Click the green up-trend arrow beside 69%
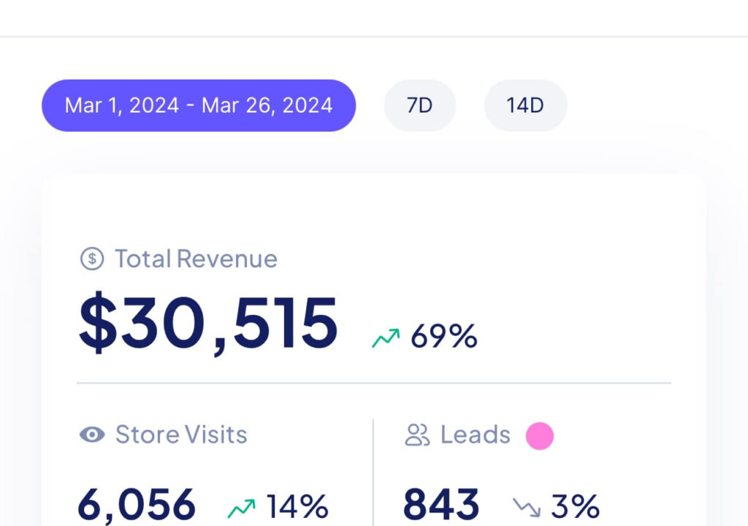 pos(386,338)
